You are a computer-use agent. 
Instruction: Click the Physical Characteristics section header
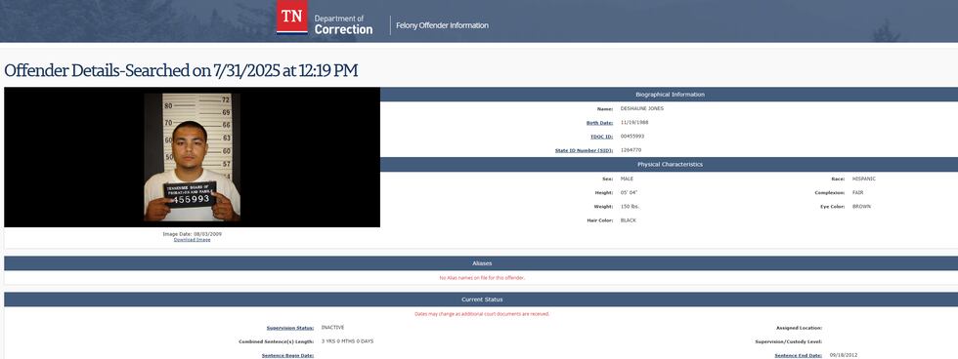(669, 165)
